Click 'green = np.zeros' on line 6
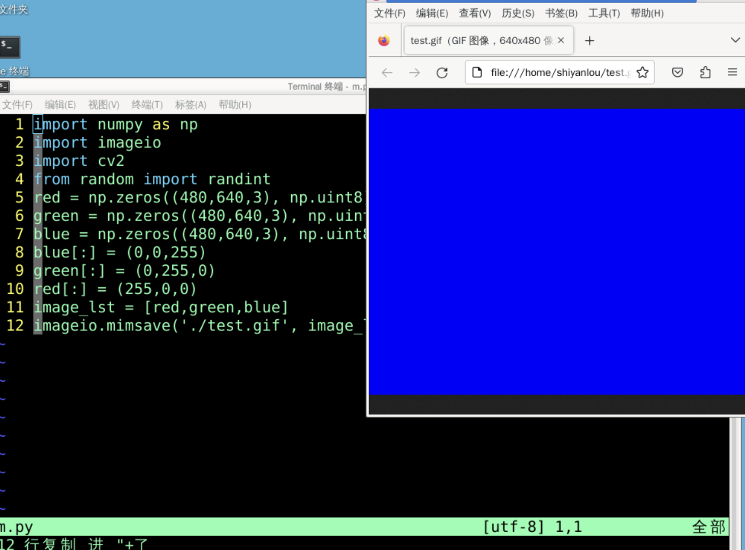Viewport: 745px width, 550px height. (x=106, y=216)
